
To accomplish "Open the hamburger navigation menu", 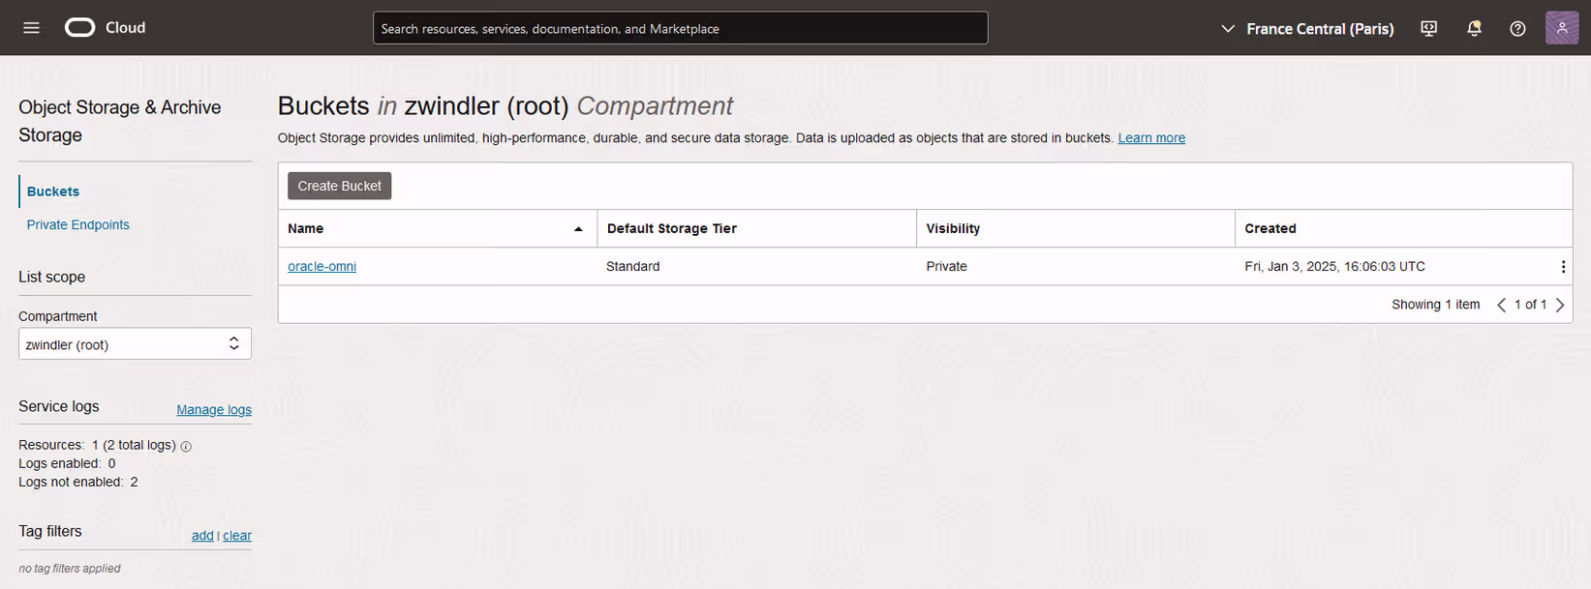I will coord(31,28).
